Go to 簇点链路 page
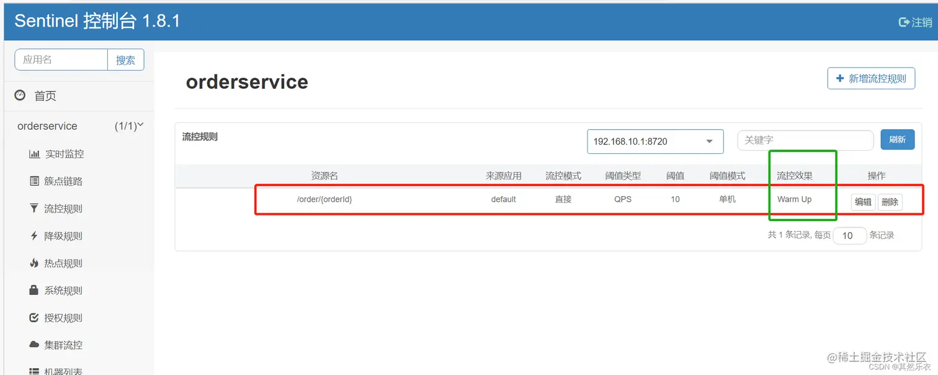938x375 pixels. [x=63, y=181]
